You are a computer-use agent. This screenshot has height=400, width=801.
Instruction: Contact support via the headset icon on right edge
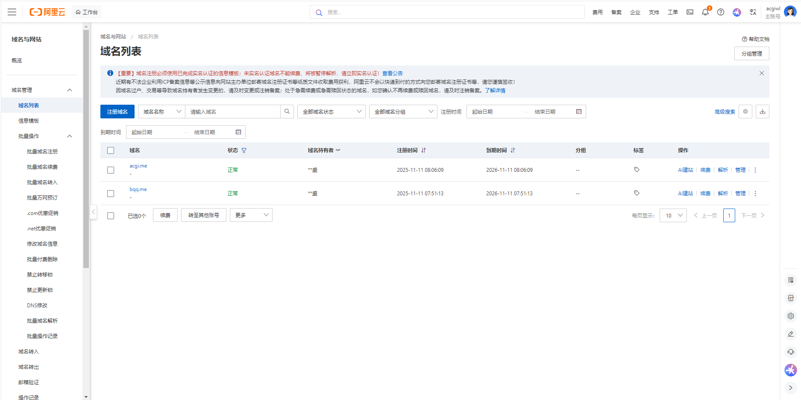[x=790, y=352]
